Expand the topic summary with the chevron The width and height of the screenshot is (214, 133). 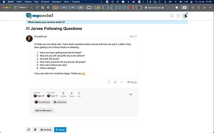tap(131, 94)
